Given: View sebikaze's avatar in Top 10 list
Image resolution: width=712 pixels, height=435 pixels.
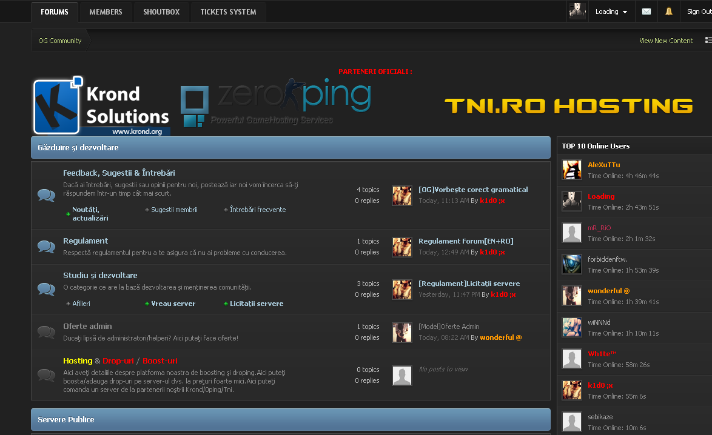Looking at the screenshot, I should [x=572, y=422].
